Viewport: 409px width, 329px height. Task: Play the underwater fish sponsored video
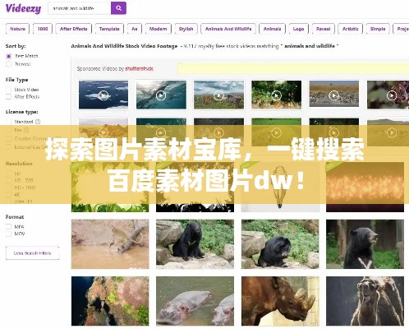point(161,95)
